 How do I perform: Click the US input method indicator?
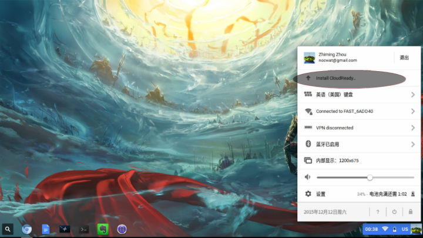[405, 229]
